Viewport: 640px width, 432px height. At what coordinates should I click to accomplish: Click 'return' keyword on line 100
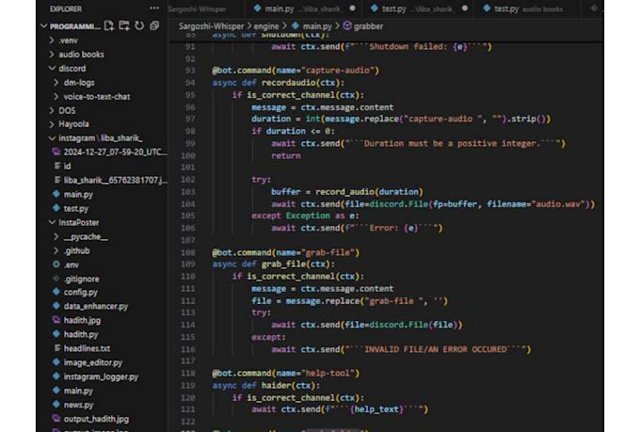tap(286, 155)
